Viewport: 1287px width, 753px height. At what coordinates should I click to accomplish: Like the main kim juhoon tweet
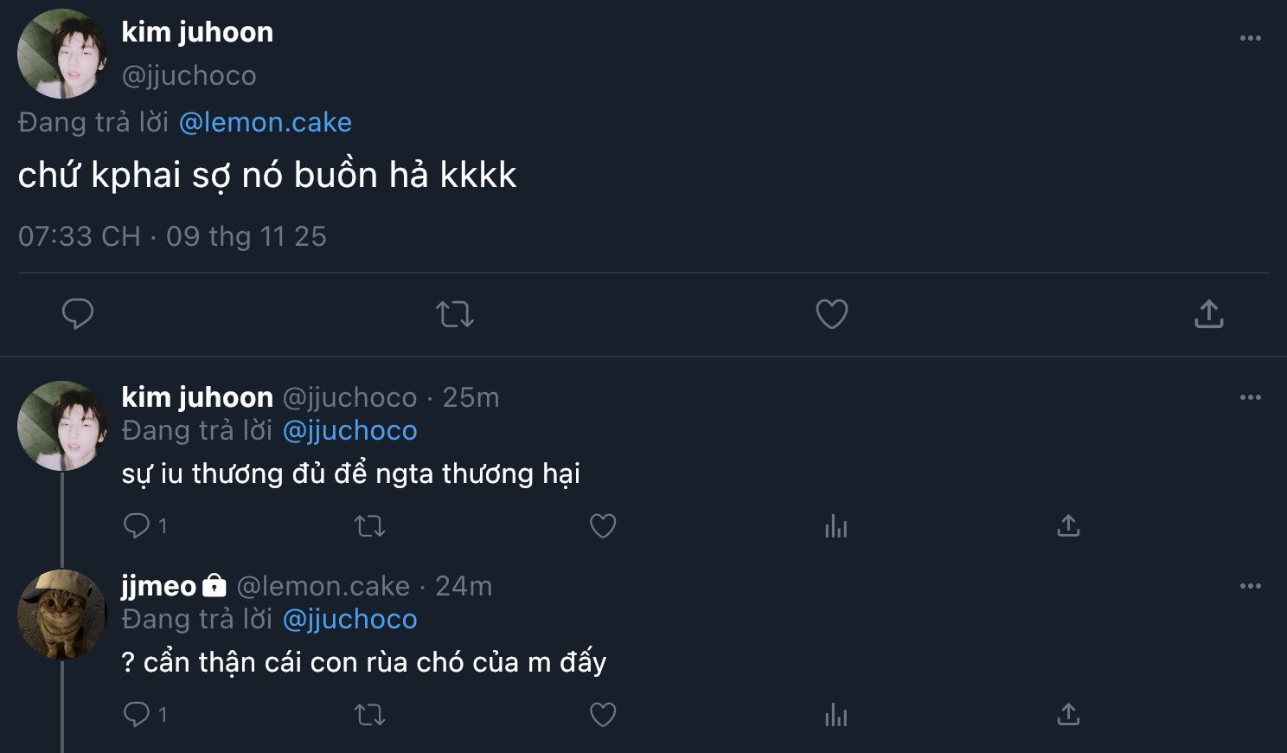click(832, 313)
